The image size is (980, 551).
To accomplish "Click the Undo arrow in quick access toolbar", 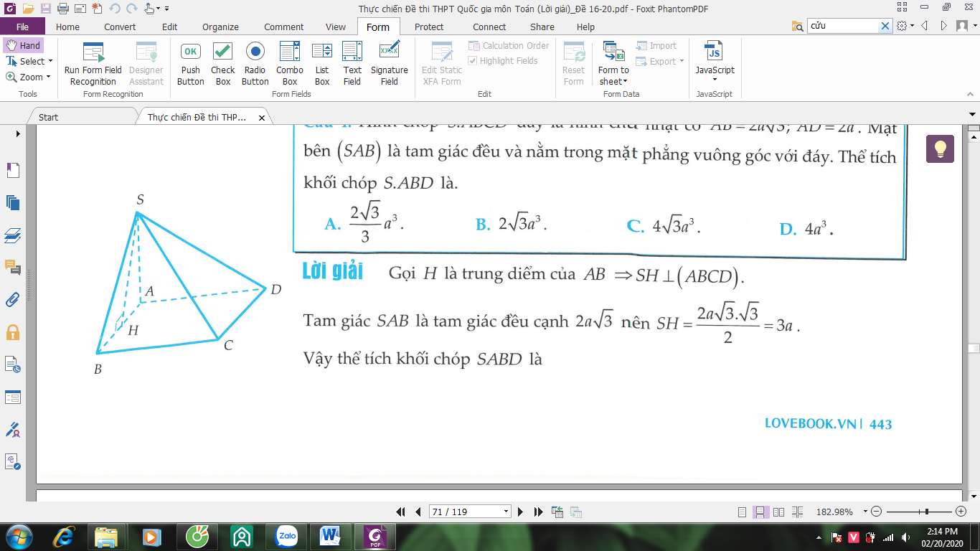I will 115,9.
